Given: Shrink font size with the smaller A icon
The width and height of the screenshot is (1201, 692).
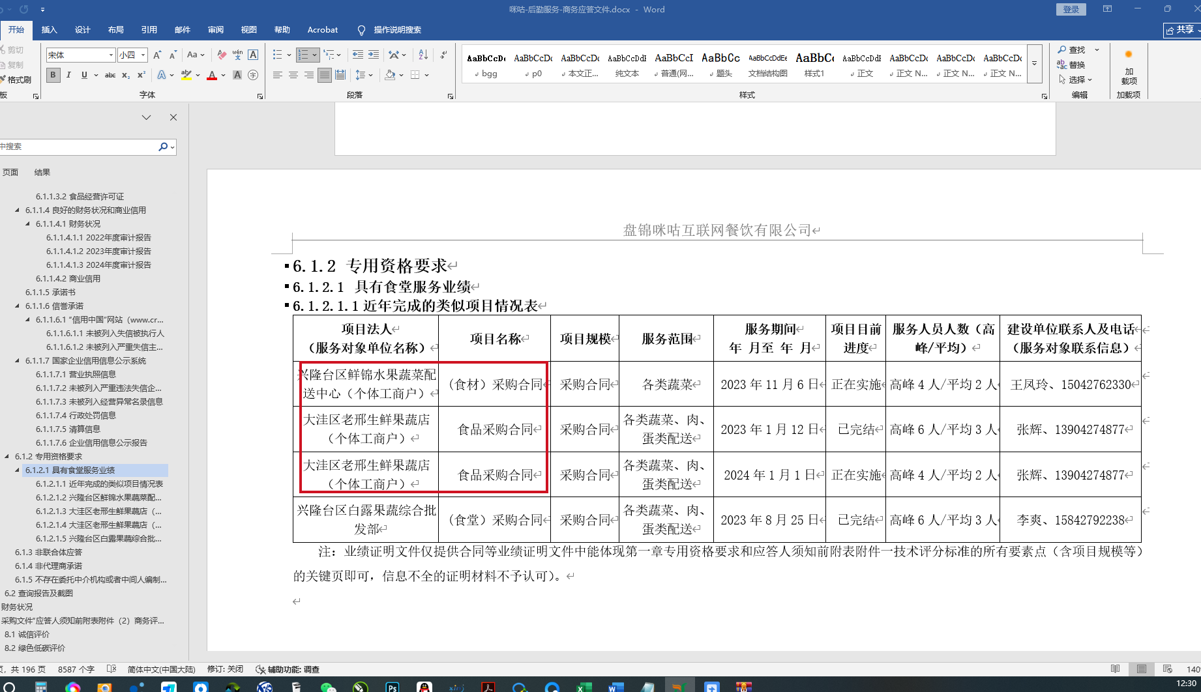Looking at the screenshot, I should [x=173, y=55].
